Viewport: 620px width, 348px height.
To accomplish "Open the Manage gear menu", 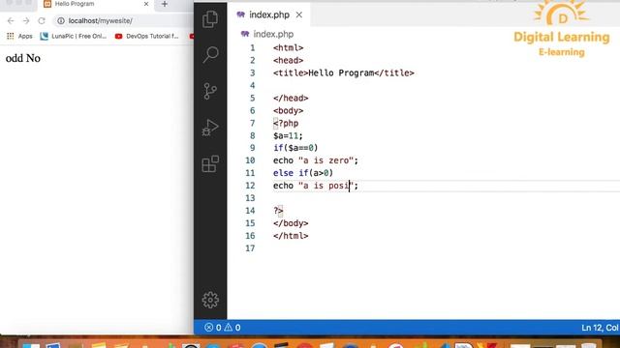I will tap(210, 300).
